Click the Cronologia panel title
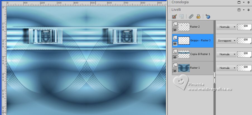Image resolution: width=252 pixels, height=115 pixels. pos(180,2)
